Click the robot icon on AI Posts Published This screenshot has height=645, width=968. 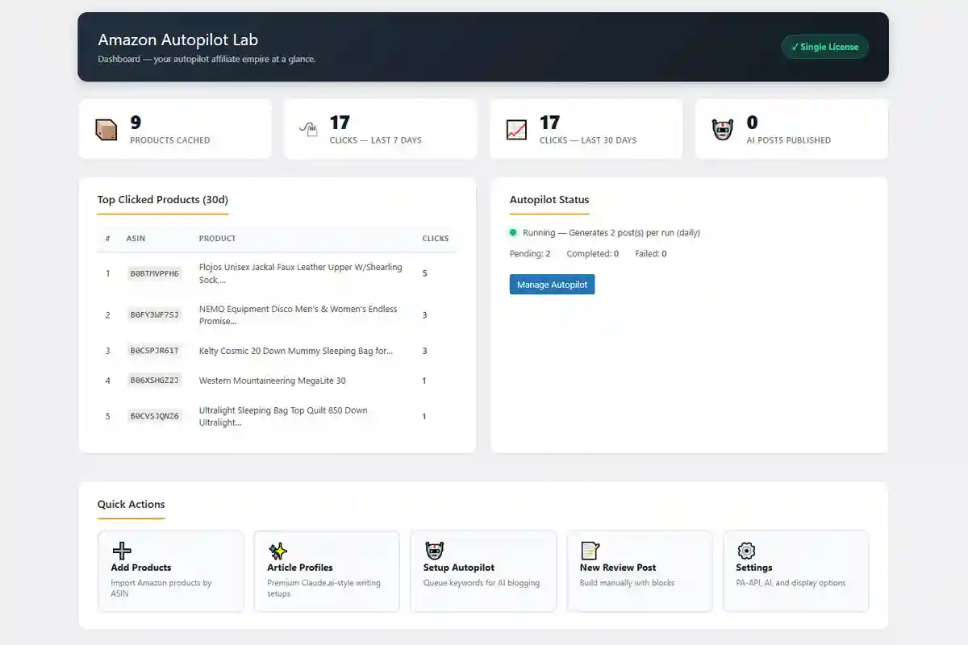[x=722, y=127]
